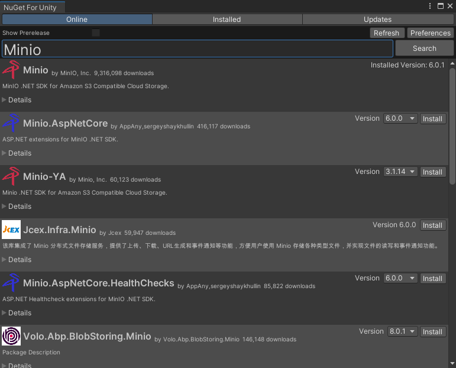456x368 pixels.
Task: Click the 'Version 6.0.0' label for Jcex.Infra.Minio
Action: point(394,225)
